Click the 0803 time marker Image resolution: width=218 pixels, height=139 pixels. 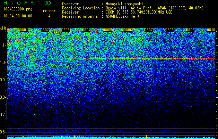pyautogui.click(x=66, y=30)
